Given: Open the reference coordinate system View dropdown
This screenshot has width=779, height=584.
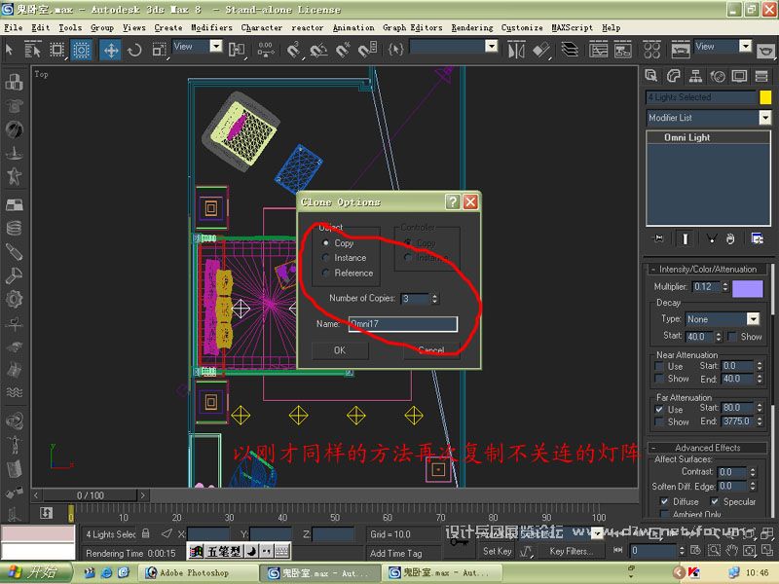Looking at the screenshot, I should coord(215,46).
